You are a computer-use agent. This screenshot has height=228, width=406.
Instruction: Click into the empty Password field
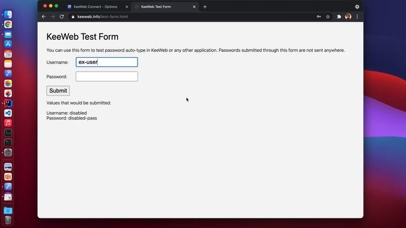[107, 77]
